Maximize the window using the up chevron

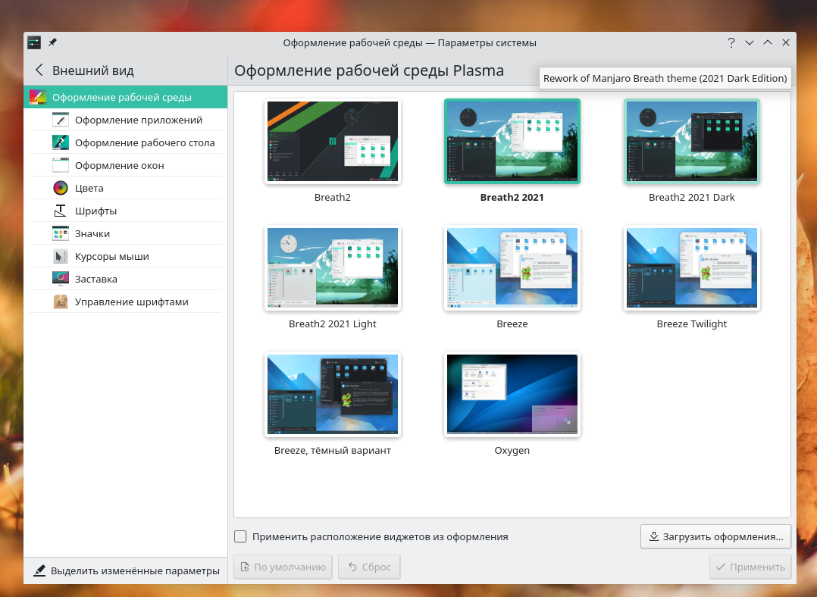point(768,42)
